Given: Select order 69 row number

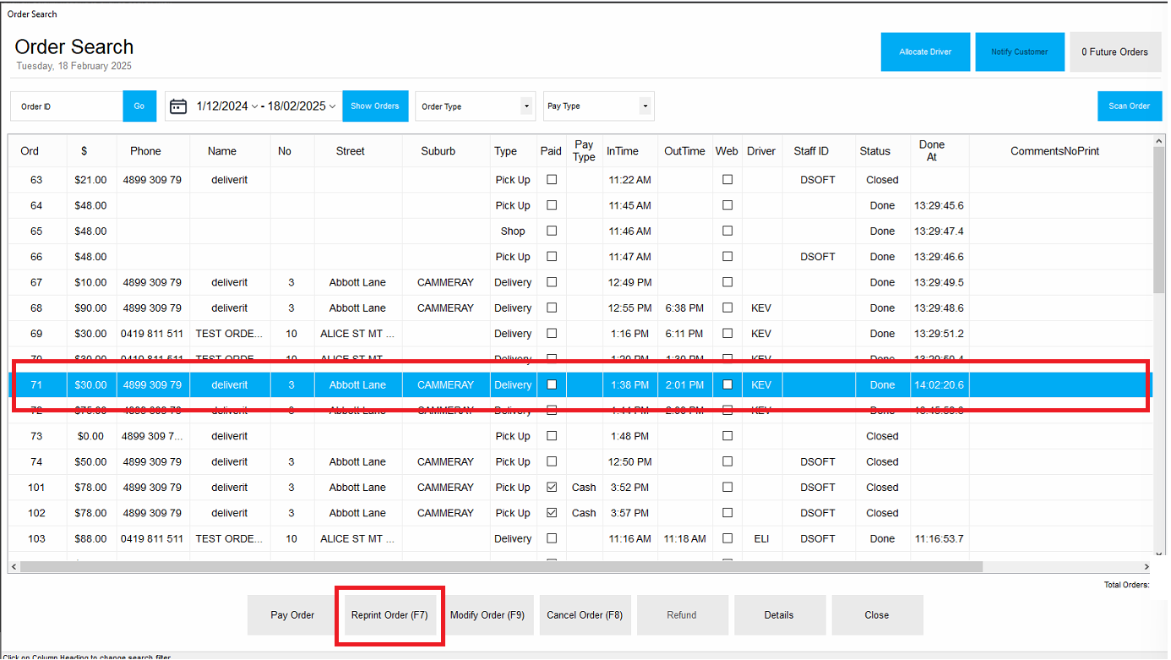Looking at the screenshot, I should coord(36,334).
